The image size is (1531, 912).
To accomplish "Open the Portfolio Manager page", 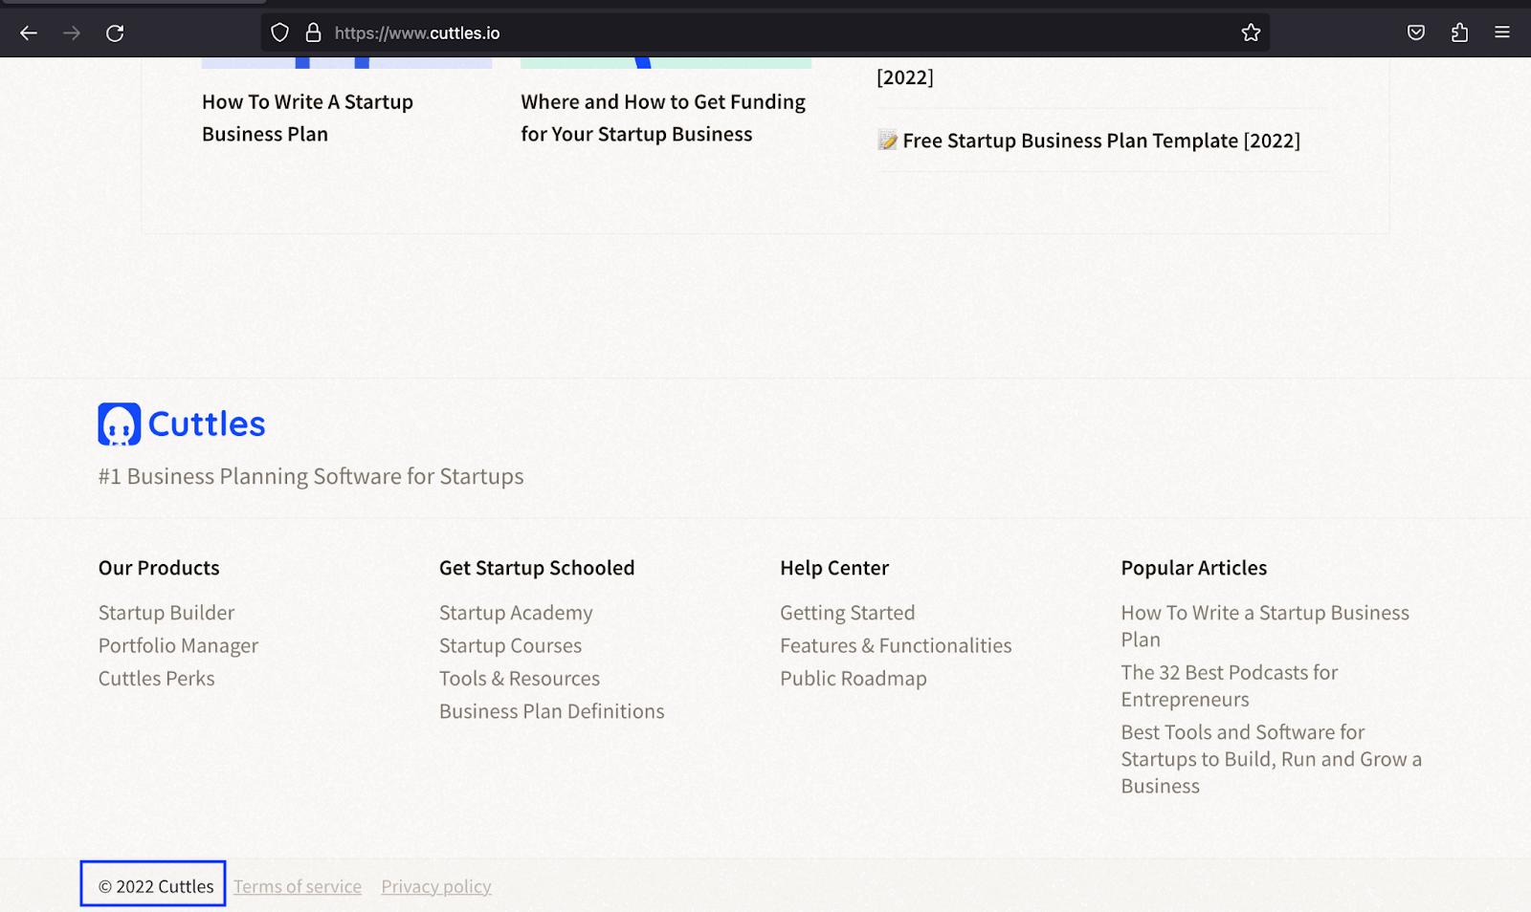I will tap(177, 645).
